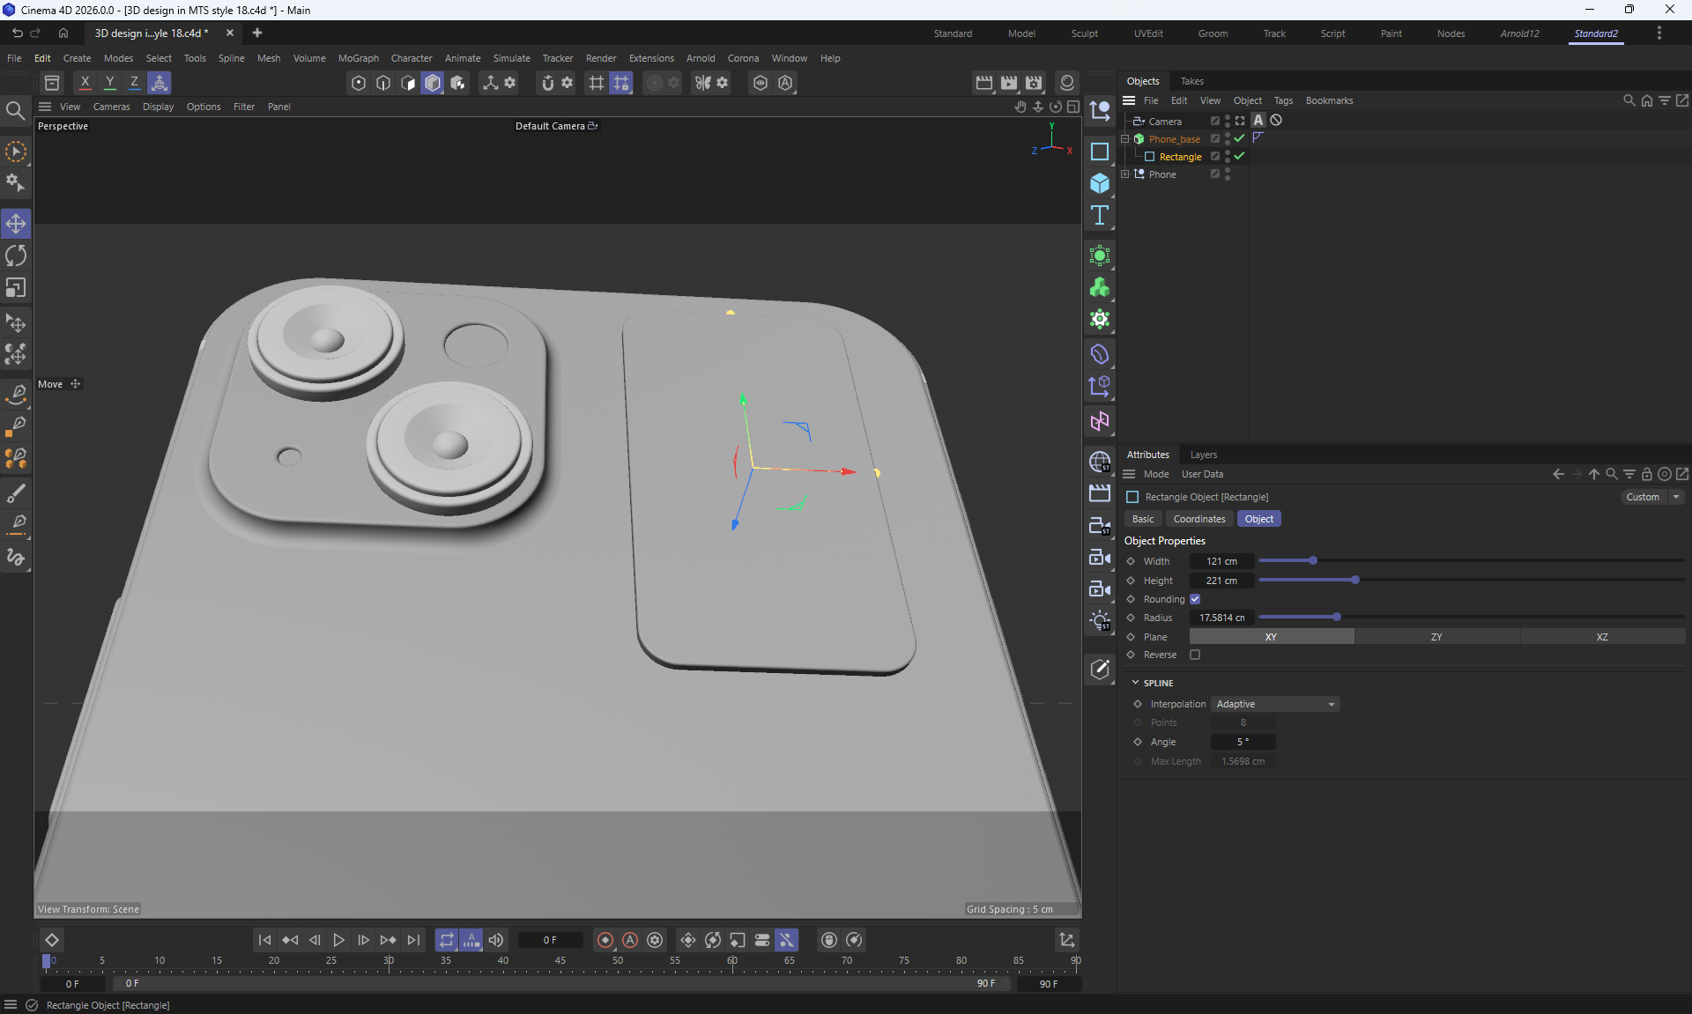Uncheck the Rounding checkbox
The width and height of the screenshot is (1692, 1014).
pyautogui.click(x=1195, y=599)
